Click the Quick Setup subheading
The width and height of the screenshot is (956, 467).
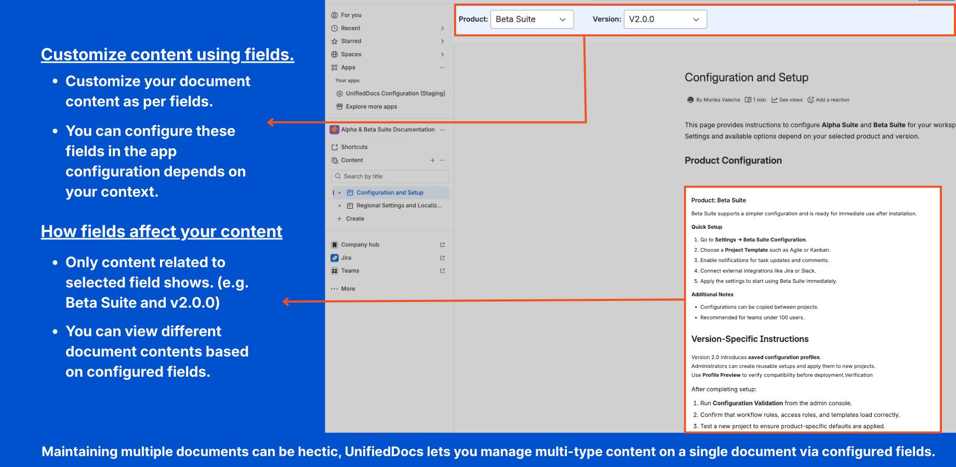707,227
